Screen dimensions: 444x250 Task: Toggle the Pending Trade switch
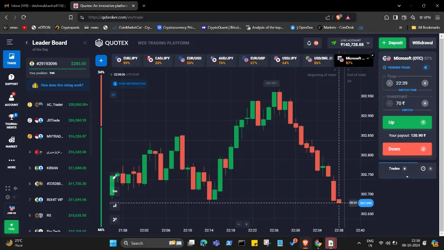coord(426,67)
